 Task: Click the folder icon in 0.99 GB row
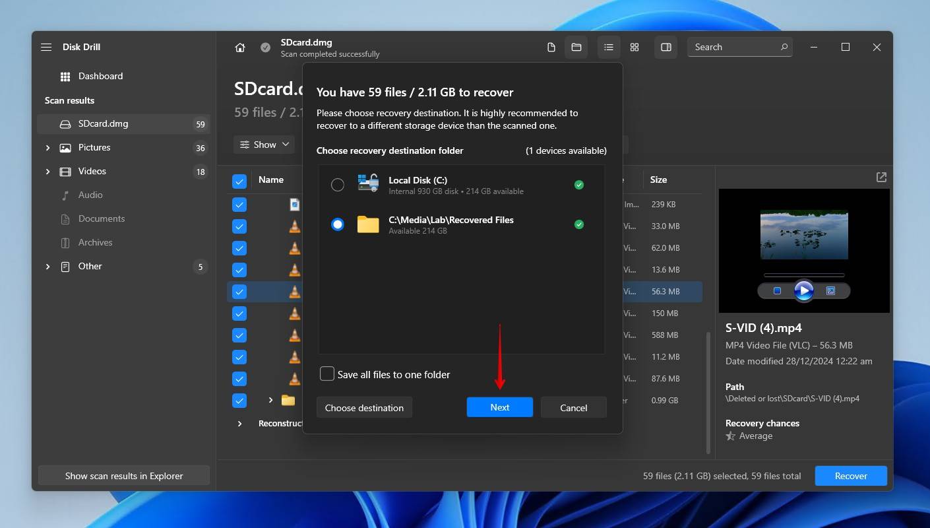point(288,400)
